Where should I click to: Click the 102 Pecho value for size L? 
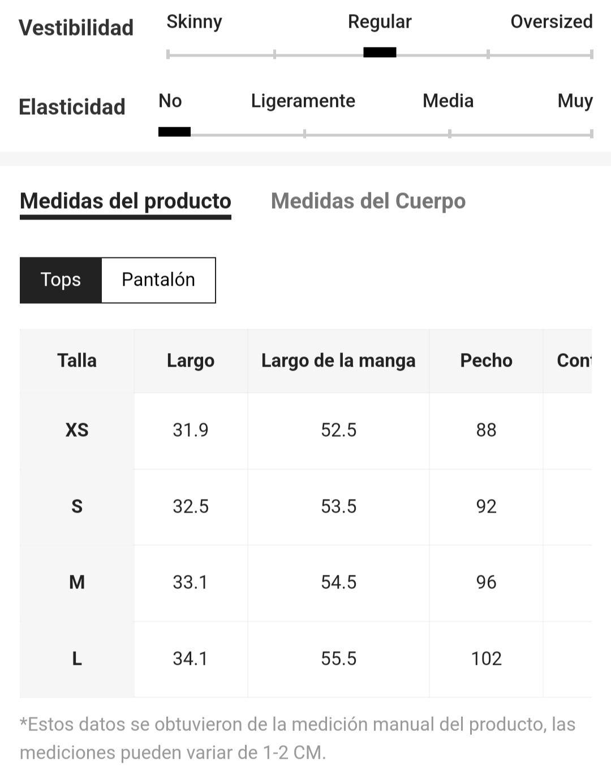tap(487, 659)
